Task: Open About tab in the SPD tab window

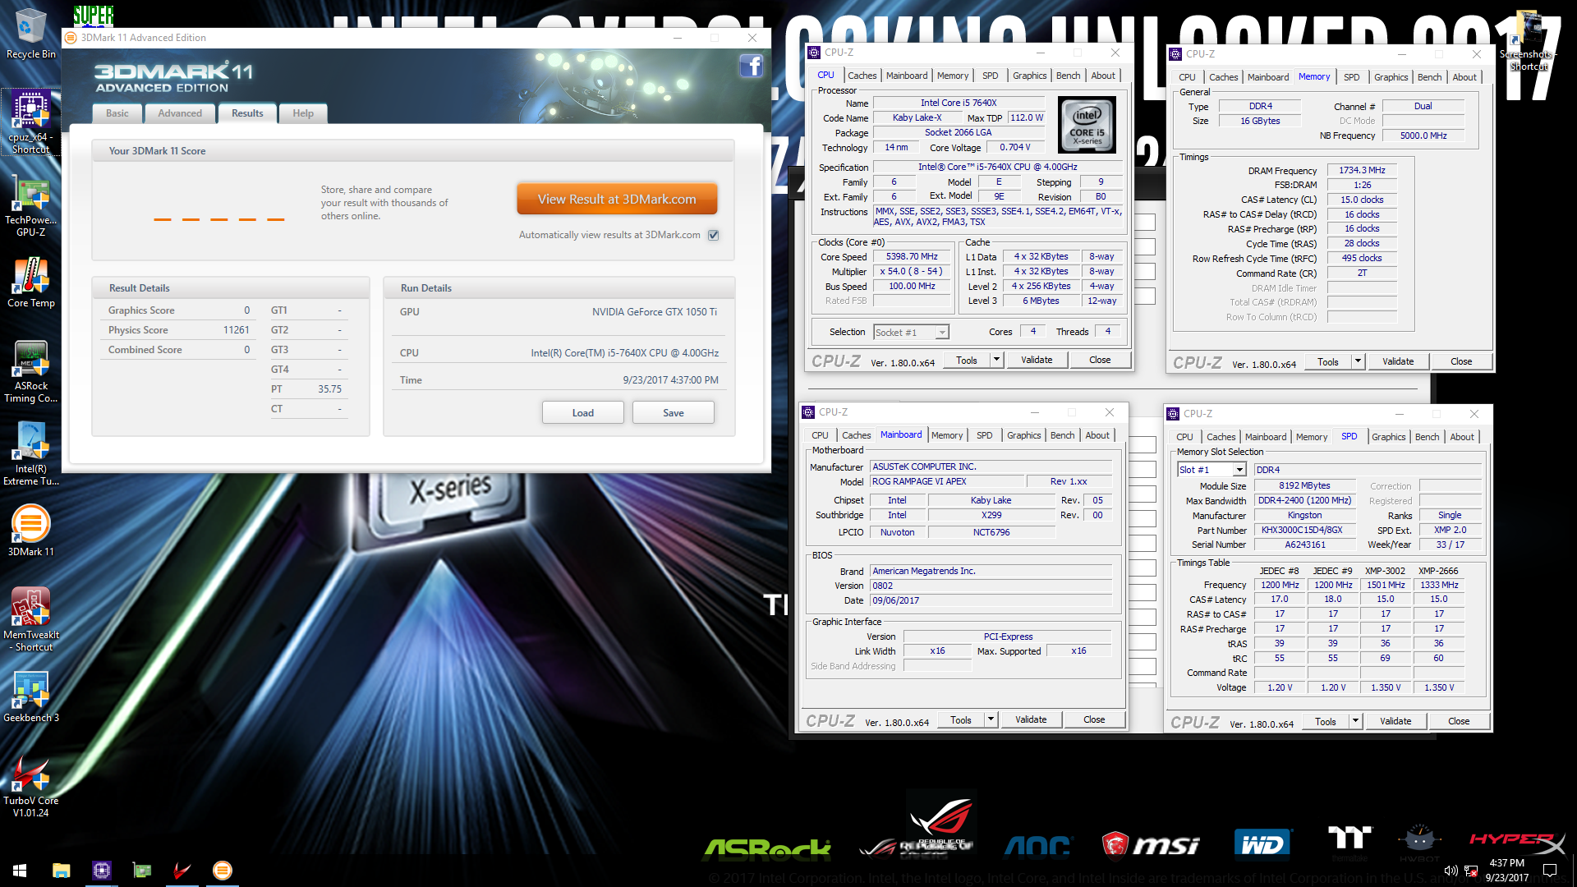Action: click(1461, 437)
